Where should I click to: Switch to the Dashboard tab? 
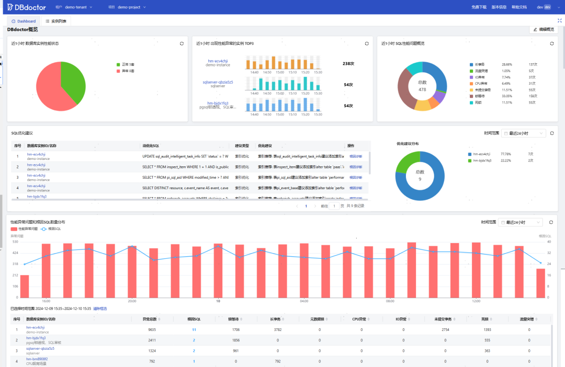24,21
